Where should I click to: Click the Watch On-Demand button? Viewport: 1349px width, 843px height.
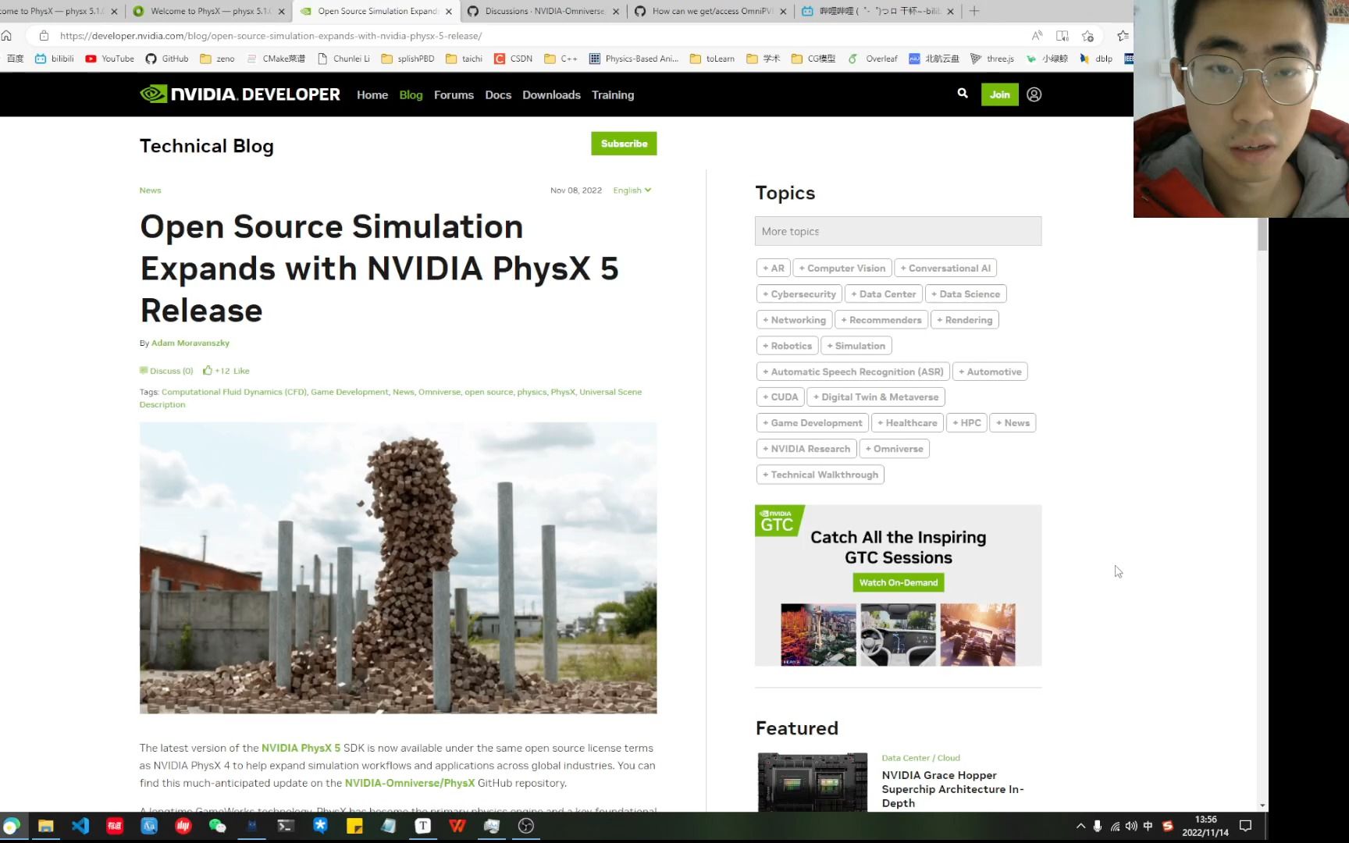click(899, 582)
